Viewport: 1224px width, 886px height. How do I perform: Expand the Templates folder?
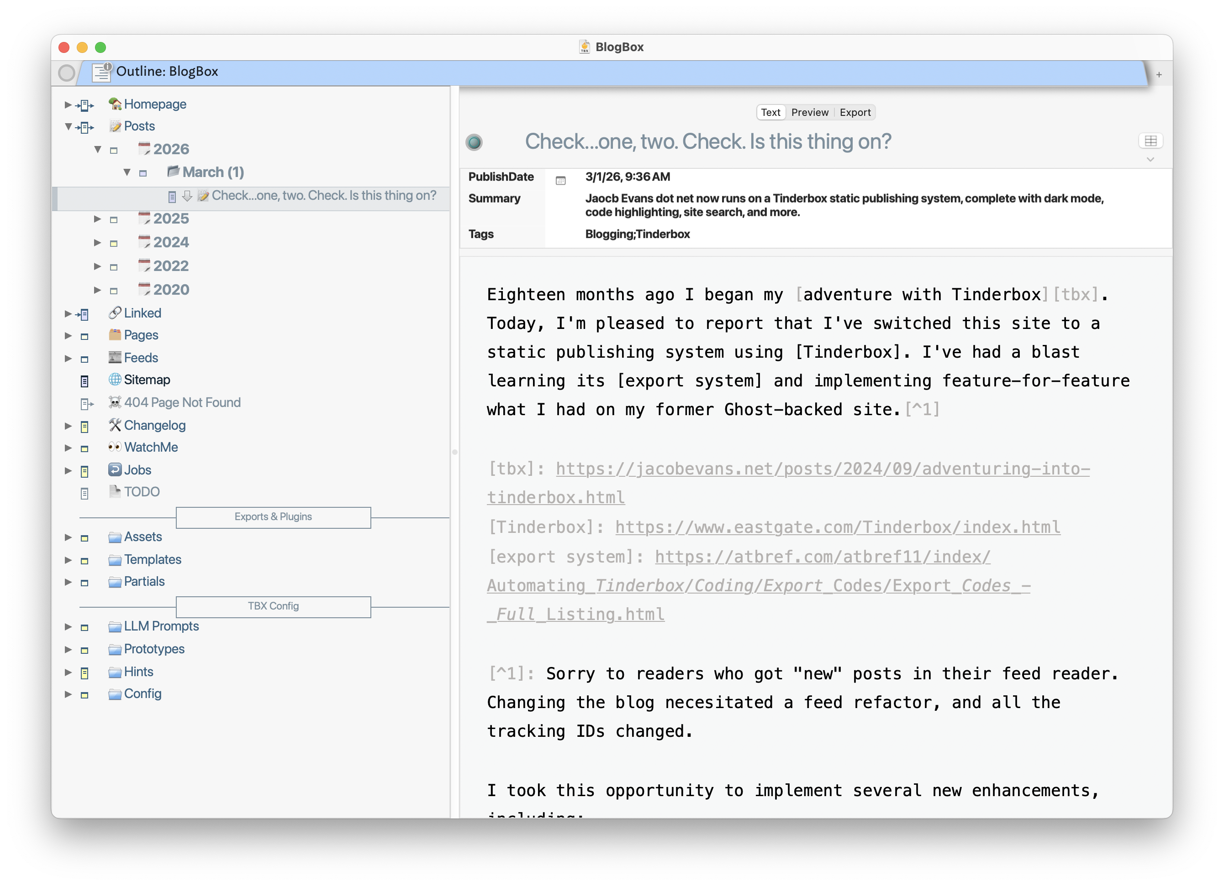[69, 560]
